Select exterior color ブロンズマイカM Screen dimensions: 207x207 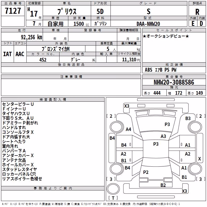pos(56,49)
